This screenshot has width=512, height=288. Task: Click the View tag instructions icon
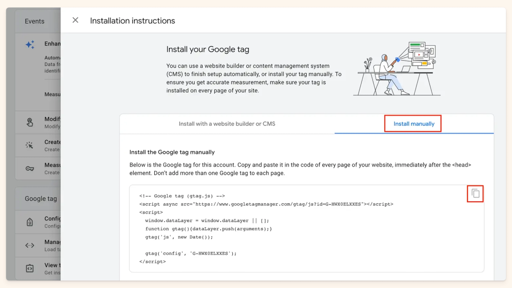[x=30, y=268]
